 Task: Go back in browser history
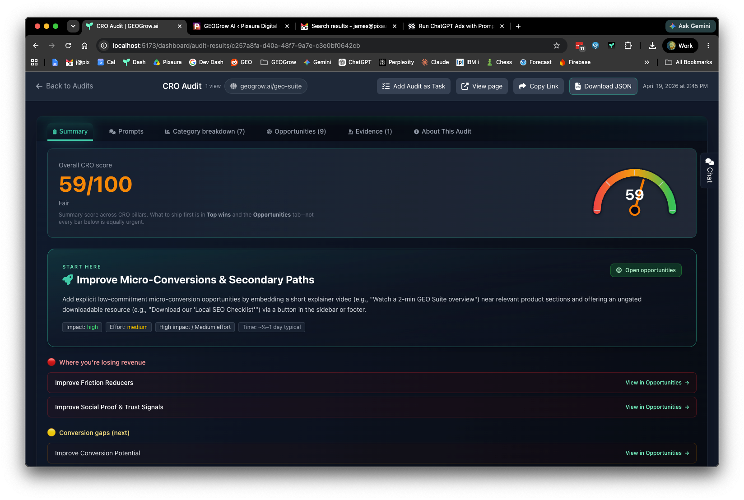36,46
